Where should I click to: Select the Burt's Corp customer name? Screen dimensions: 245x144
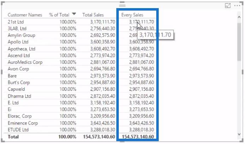(19, 83)
